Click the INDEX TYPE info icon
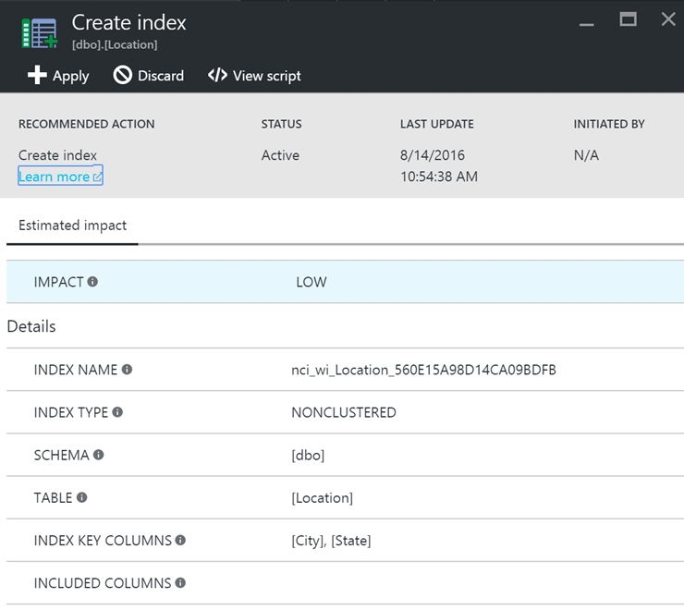Image resolution: width=684 pixels, height=610 pixels. pyautogui.click(x=117, y=412)
